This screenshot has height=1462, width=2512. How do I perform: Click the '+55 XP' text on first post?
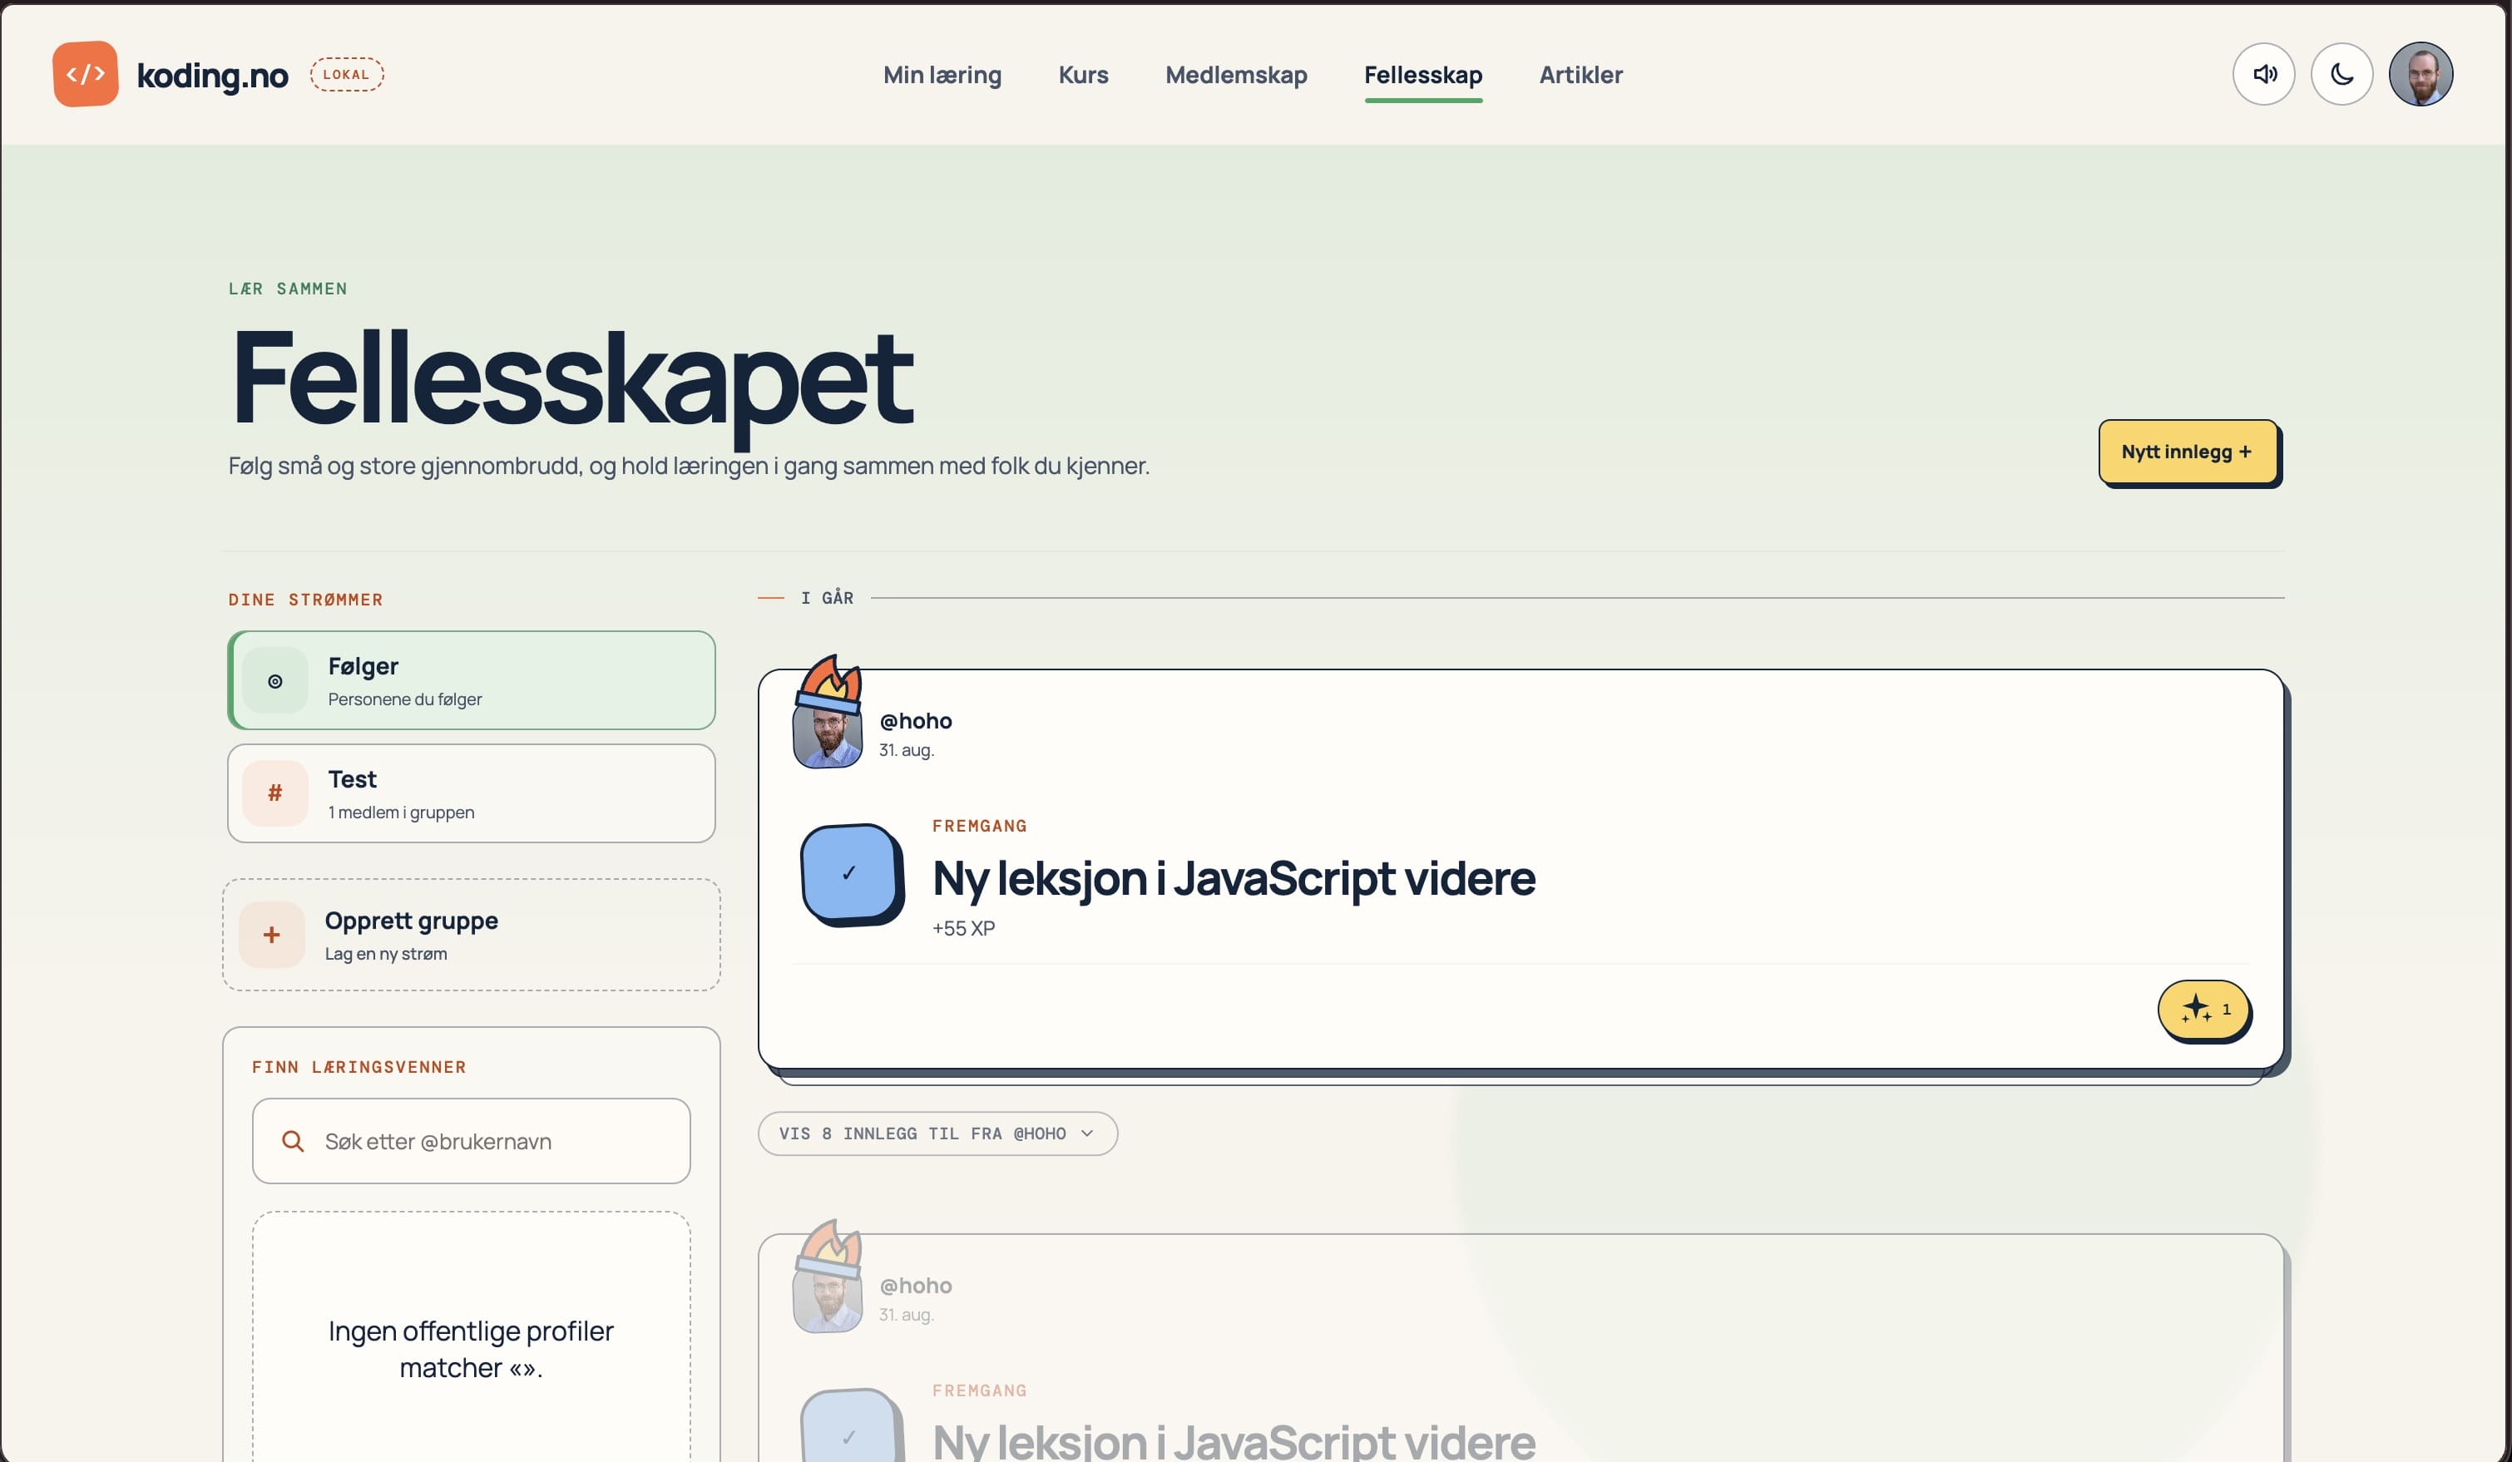point(963,928)
